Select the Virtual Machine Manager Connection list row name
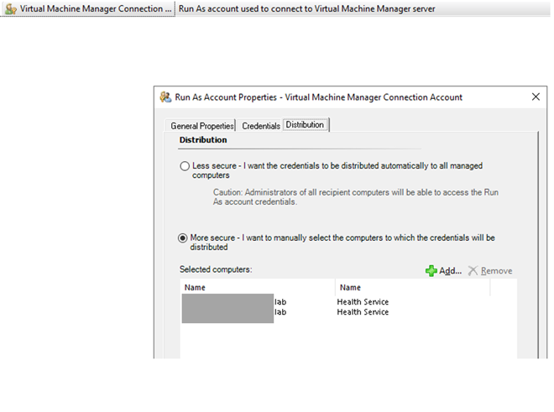554x412 pixels. click(x=96, y=9)
